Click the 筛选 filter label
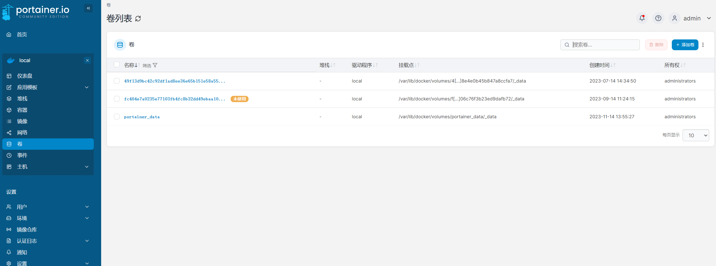 click(x=147, y=66)
